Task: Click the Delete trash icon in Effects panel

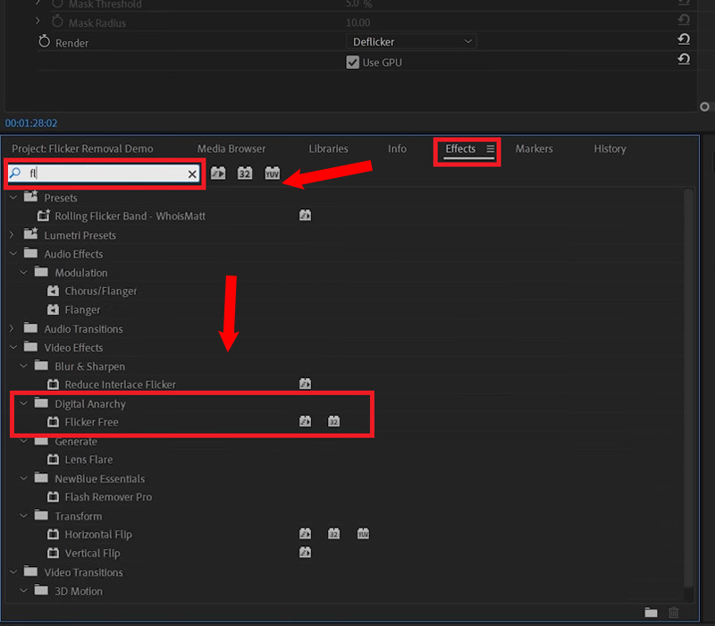Action: point(674,613)
